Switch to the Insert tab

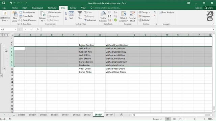point(25,8)
